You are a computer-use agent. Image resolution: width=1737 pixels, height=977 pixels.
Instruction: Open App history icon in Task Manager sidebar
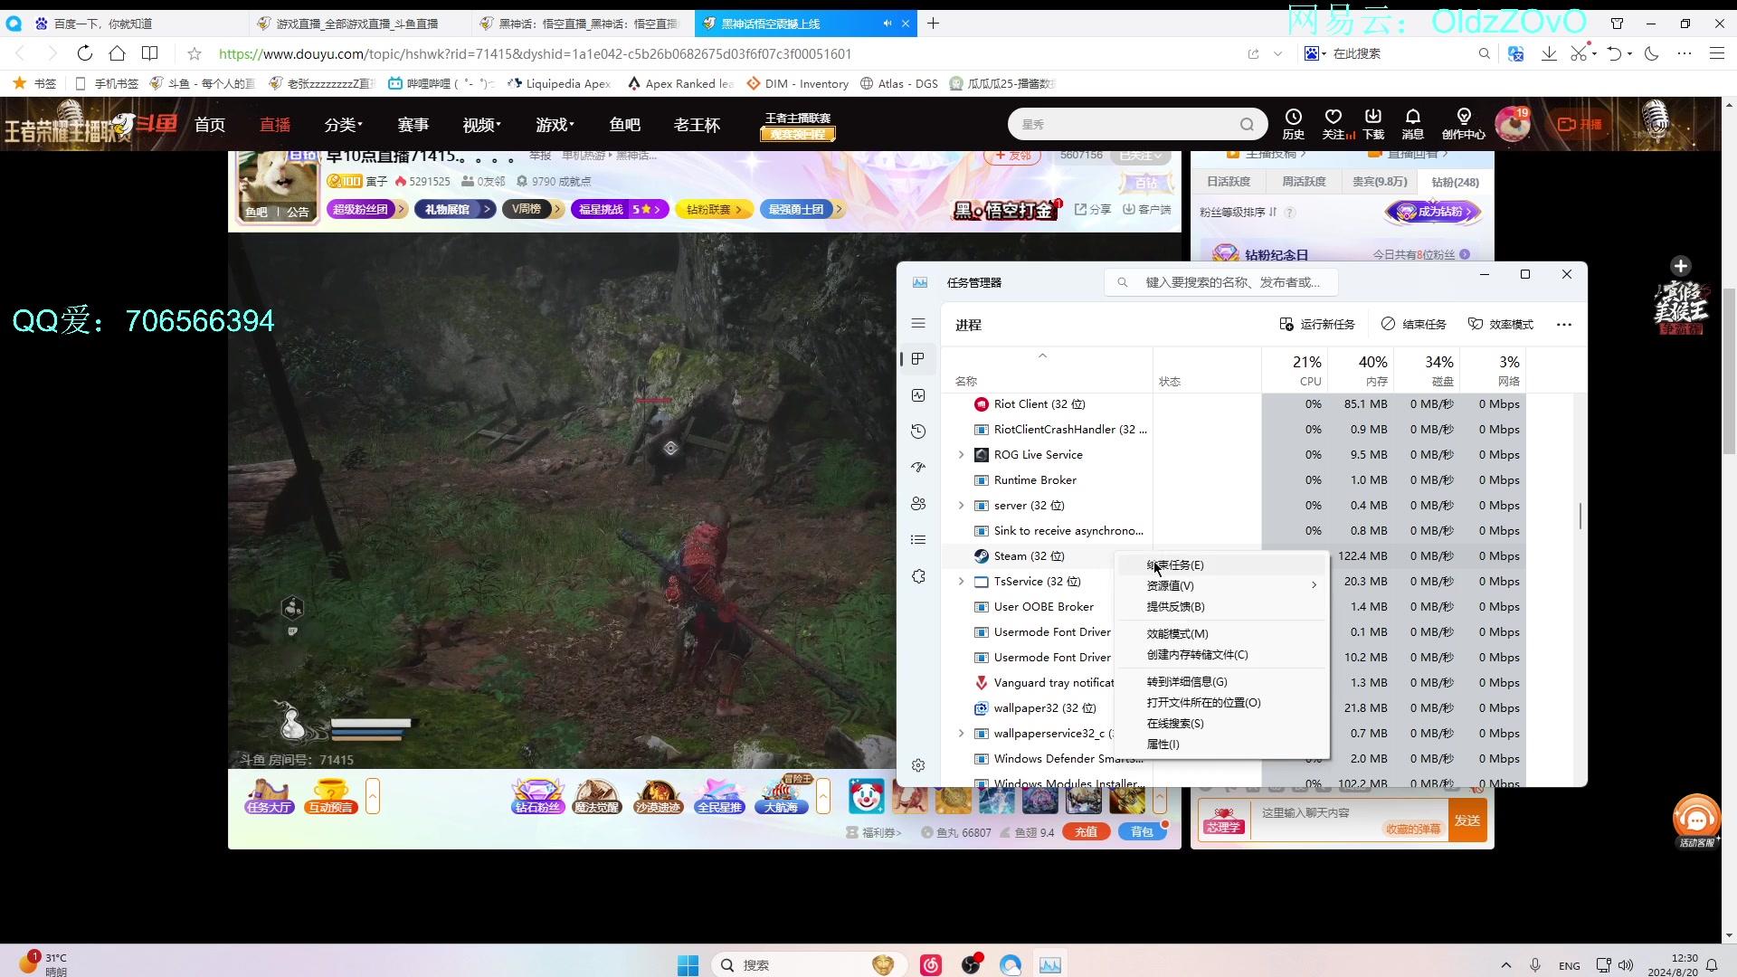(918, 432)
